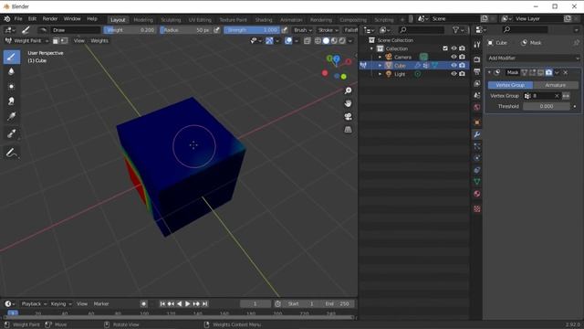The height and width of the screenshot is (329, 584).
Task: Open Playback dropdown in timeline
Action: [x=34, y=304]
